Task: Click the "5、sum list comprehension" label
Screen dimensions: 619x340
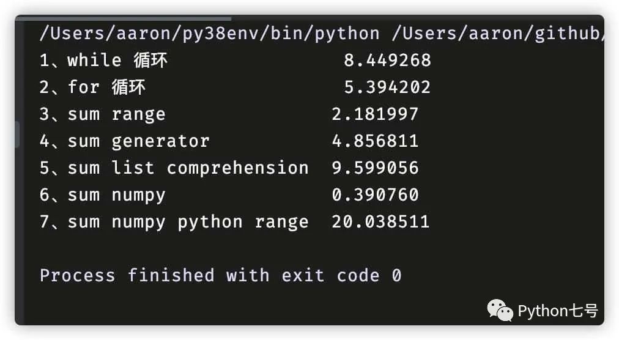Action: pos(174,168)
